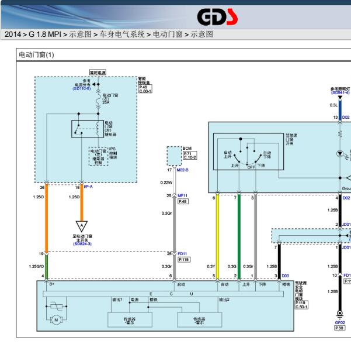Click the BCM dashed module box
The width and height of the screenshot is (351, 351).
(x=174, y=156)
